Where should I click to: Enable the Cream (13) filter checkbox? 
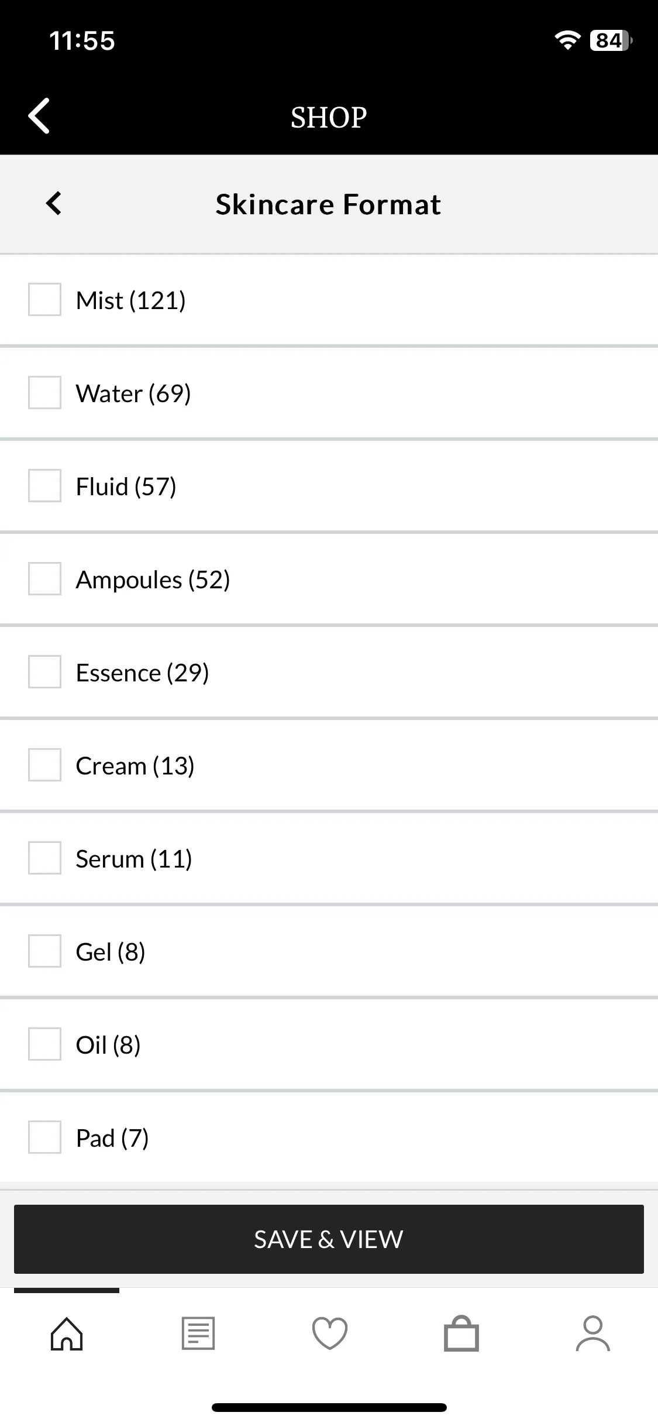[x=45, y=765]
